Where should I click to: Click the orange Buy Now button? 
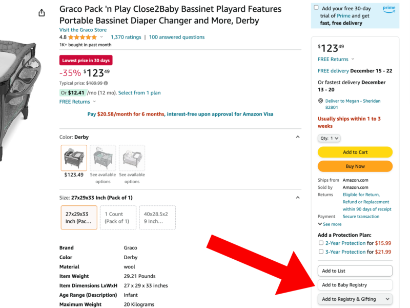tap(355, 166)
